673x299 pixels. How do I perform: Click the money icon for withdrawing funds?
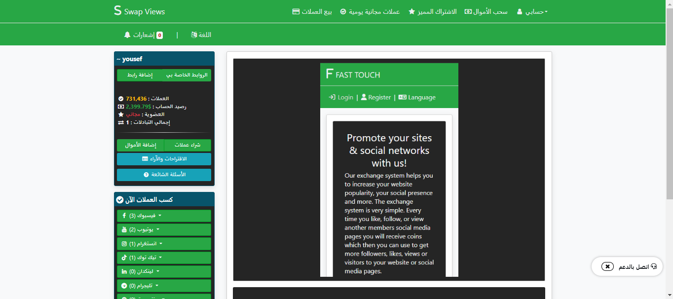click(468, 11)
